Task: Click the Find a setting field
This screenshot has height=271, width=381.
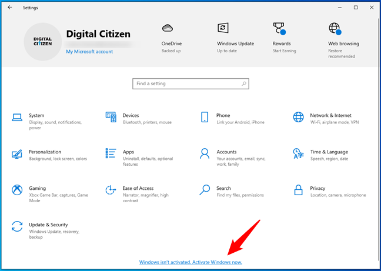Action: tap(190, 84)
